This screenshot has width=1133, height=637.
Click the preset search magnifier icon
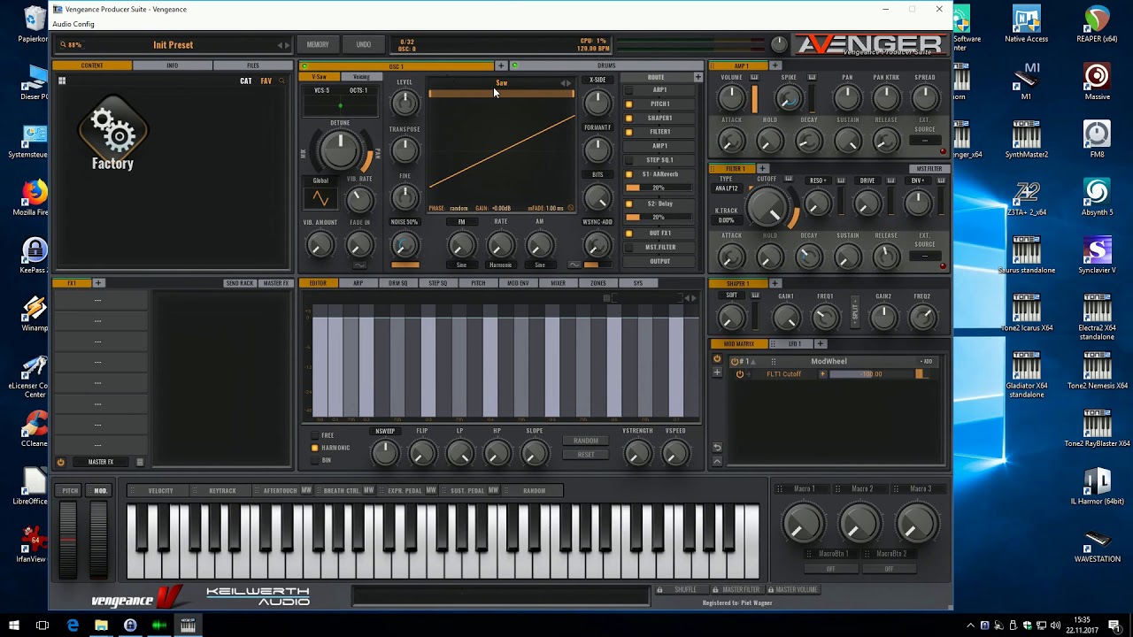click(x=64, y=44)
